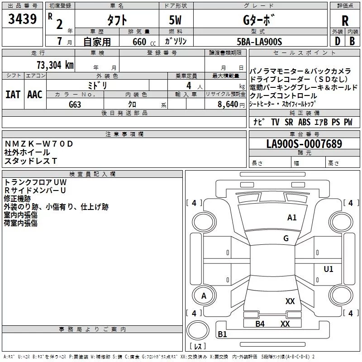This screenshot has height=362, width=362.
Task: Click the B1 mark on the rear bumper
Action: pos(222,334)
